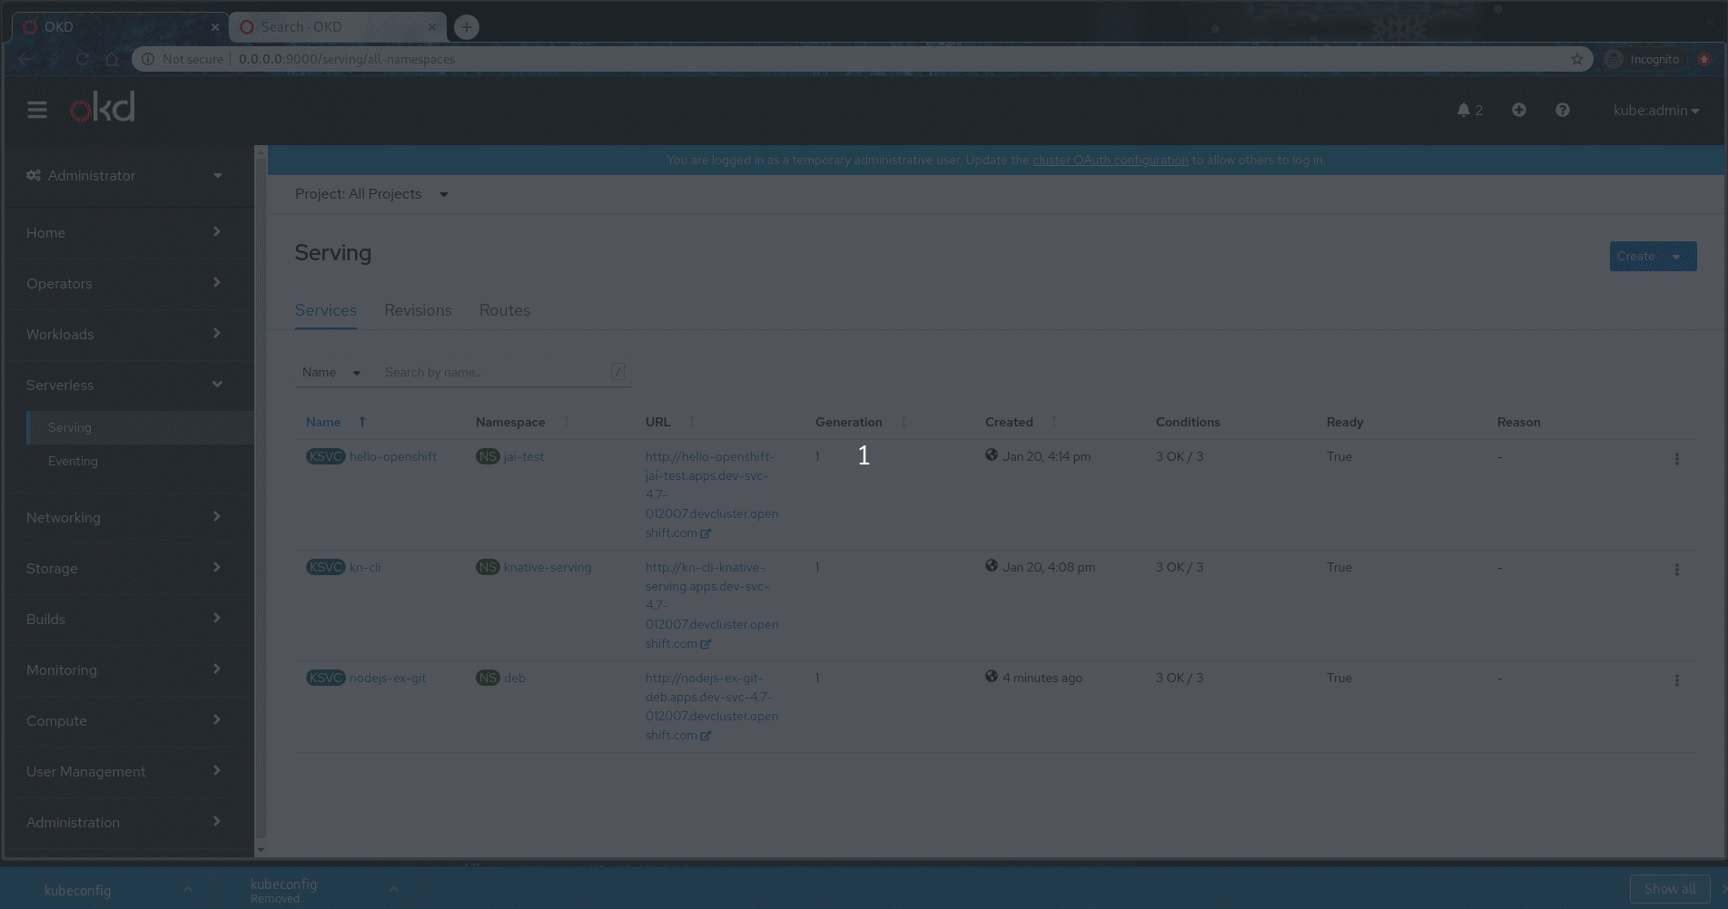
Task: Expand User Management in sidebar
Action: click(125, 771)
